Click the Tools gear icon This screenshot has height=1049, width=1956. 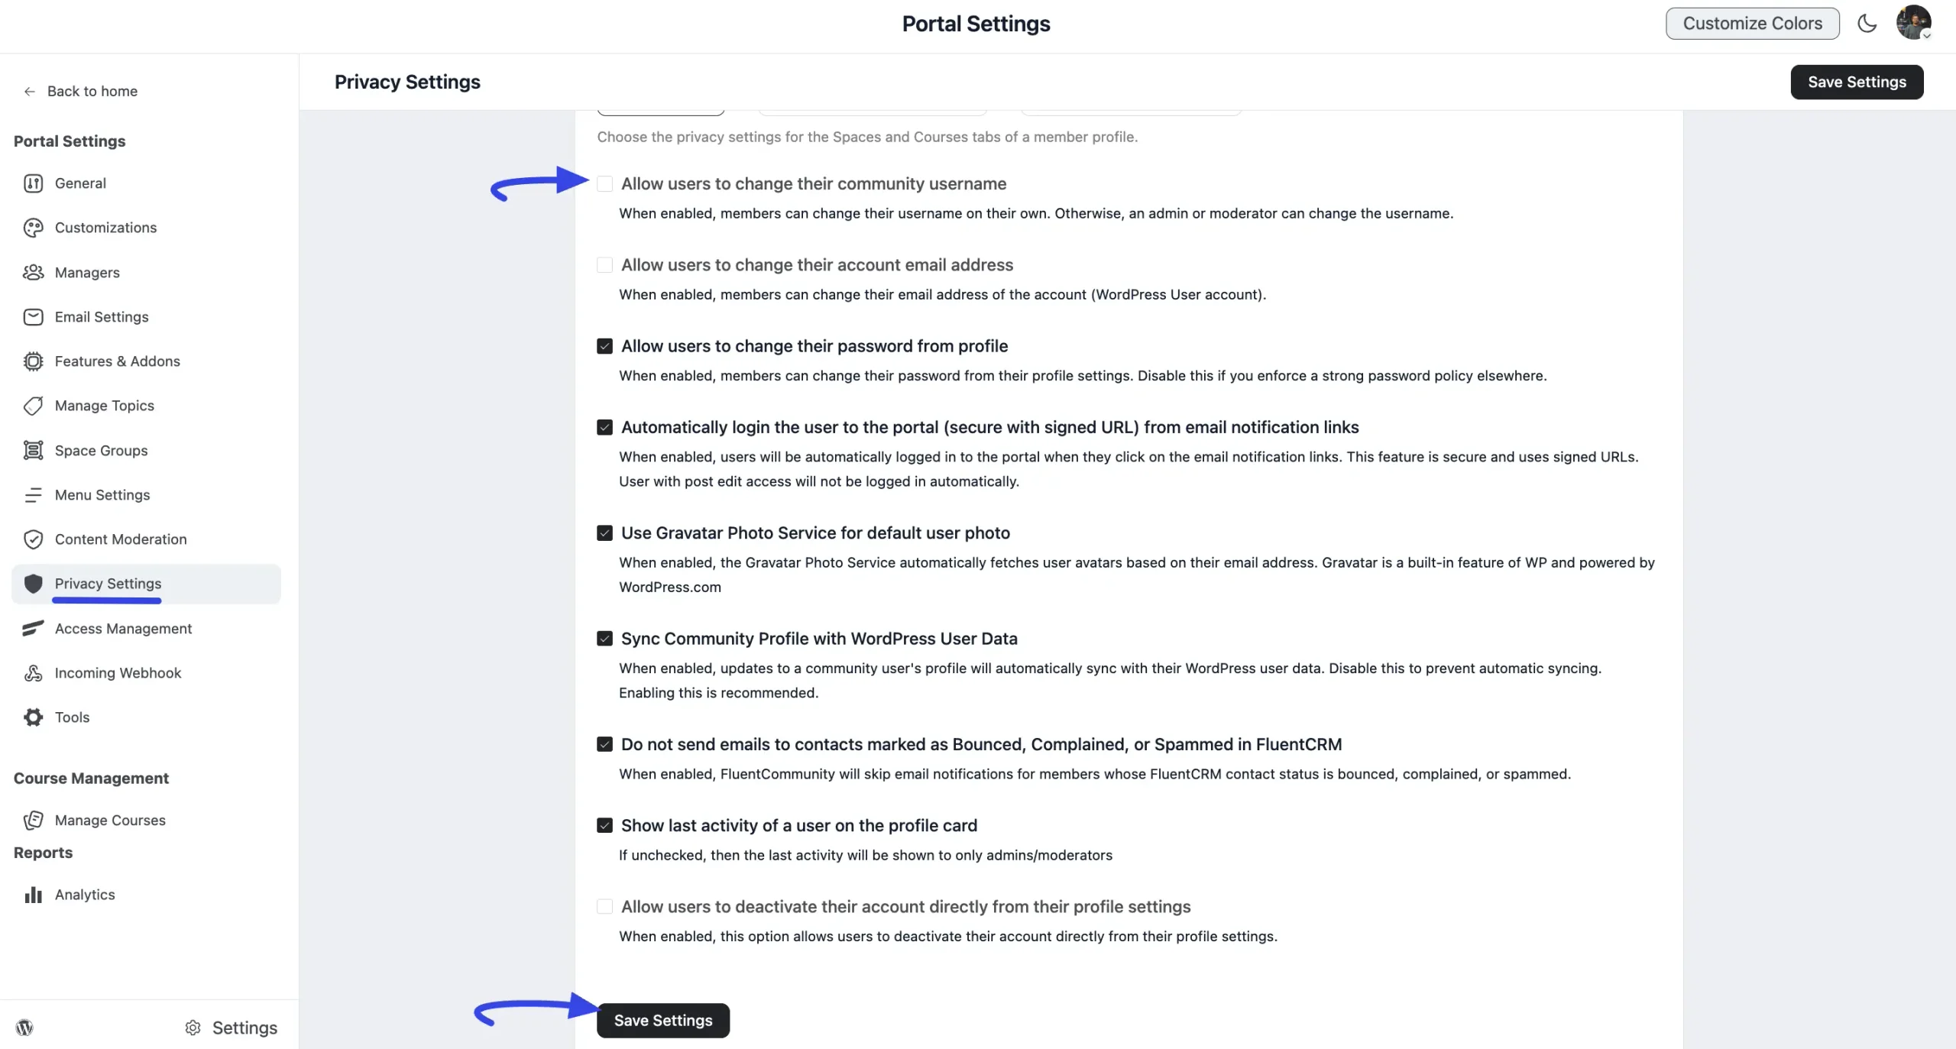coord(33,717)
